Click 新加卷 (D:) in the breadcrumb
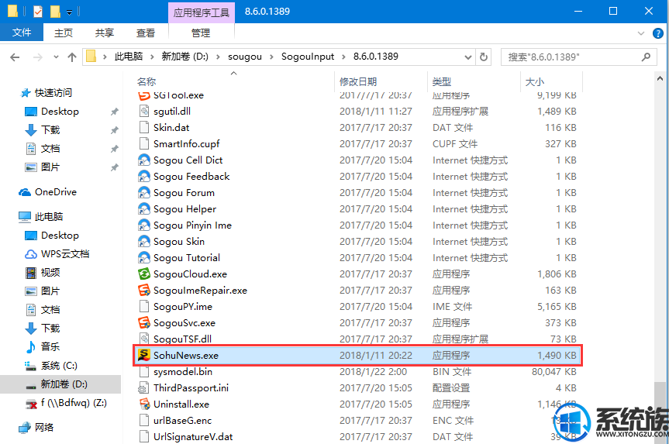The image size is (669, 444). (184, 57)
